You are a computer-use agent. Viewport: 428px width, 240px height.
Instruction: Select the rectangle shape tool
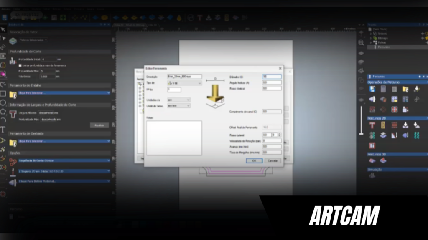[3, 93]
